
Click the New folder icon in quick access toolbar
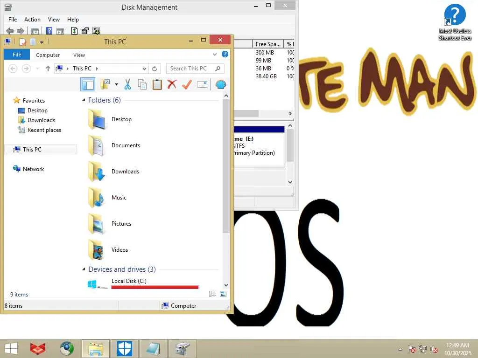(x=33, y=41)
